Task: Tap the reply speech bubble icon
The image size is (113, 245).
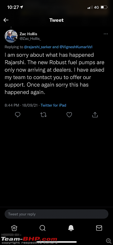Action: tap(18, 115)
